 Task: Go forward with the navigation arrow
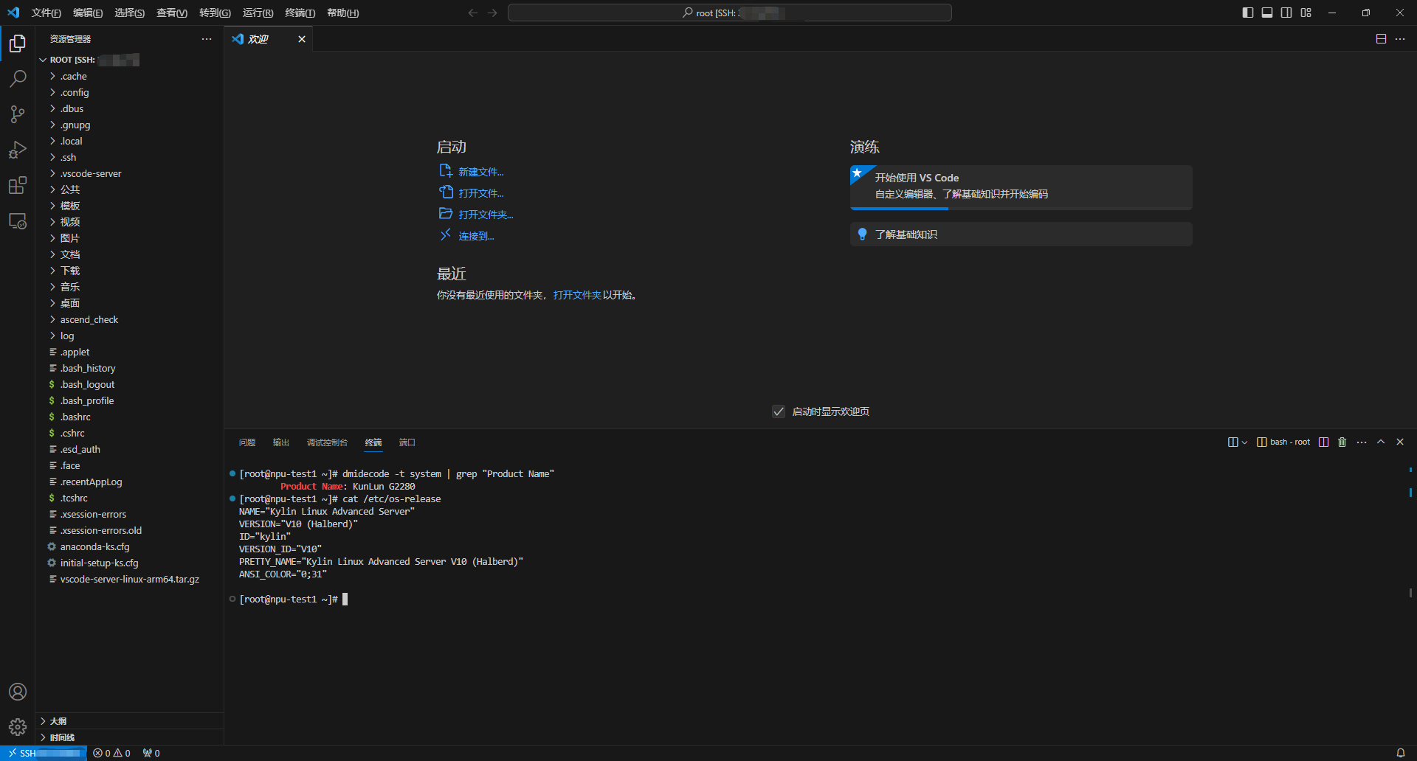tap(492, 13)
